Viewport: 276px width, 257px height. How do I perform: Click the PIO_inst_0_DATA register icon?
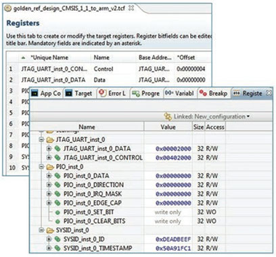(57, 176)
